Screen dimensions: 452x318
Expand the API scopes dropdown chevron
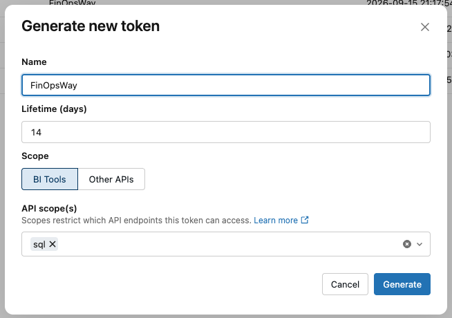[420, 244]
